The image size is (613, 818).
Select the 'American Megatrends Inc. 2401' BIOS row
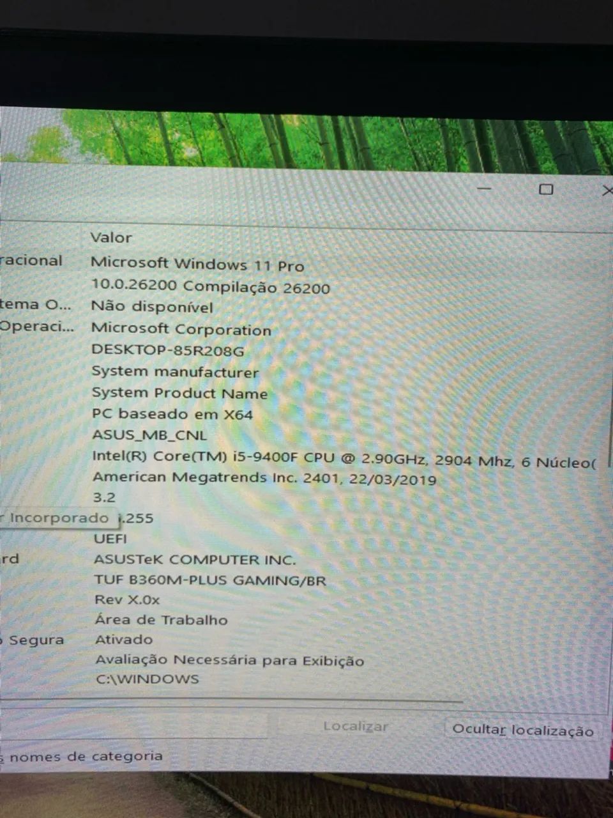pos(264,479)
